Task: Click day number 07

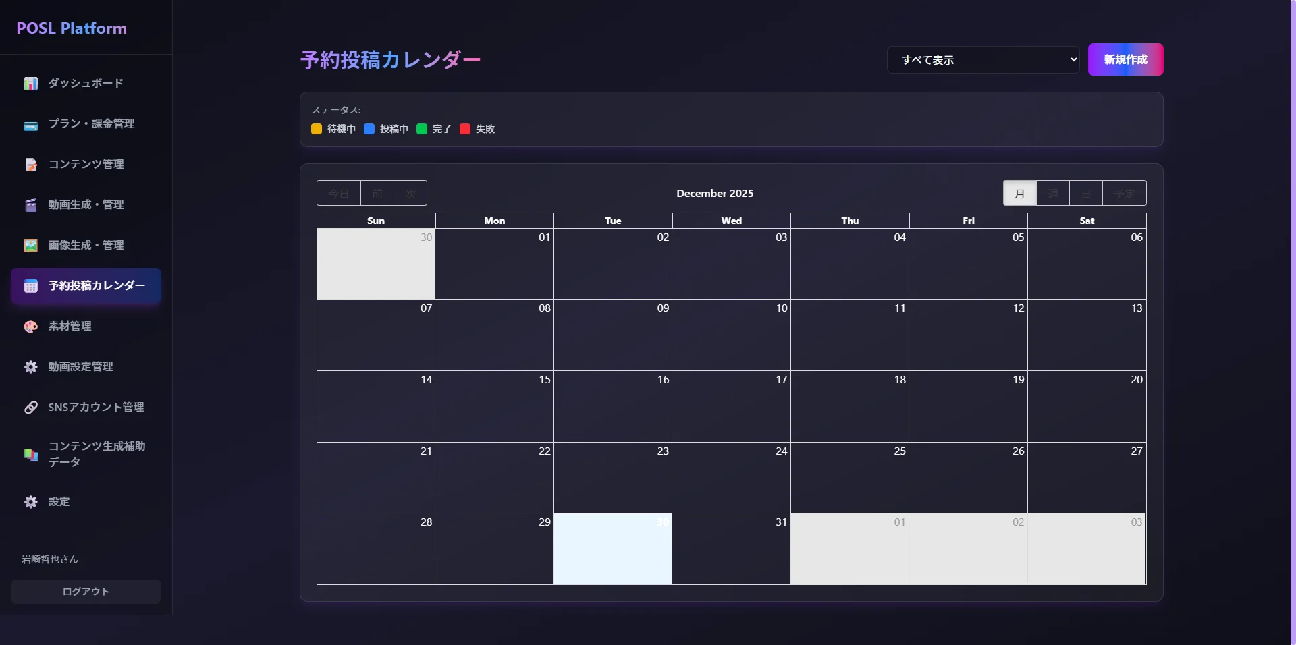Action: coord(426,308)
